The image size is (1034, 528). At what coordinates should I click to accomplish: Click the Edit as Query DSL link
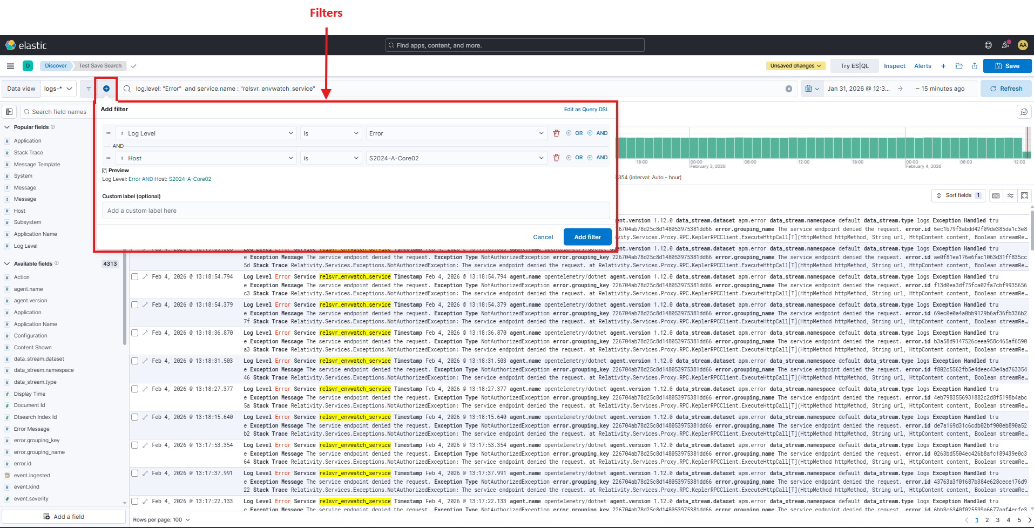click(x=586, y=109)
